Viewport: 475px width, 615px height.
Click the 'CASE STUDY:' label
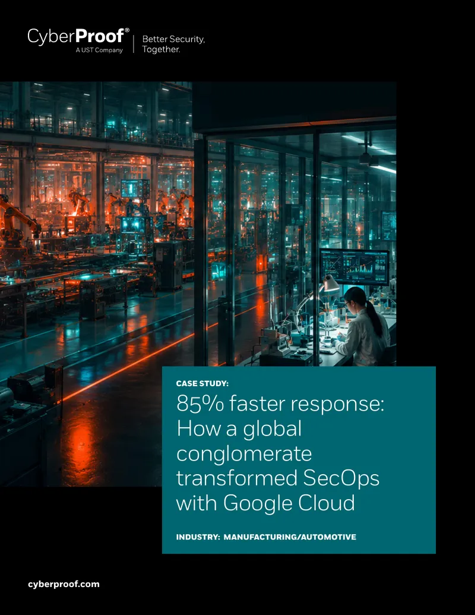coord(202,383)
